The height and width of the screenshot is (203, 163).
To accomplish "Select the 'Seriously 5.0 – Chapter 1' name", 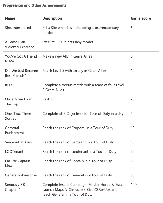I will (x=17, y=187).
